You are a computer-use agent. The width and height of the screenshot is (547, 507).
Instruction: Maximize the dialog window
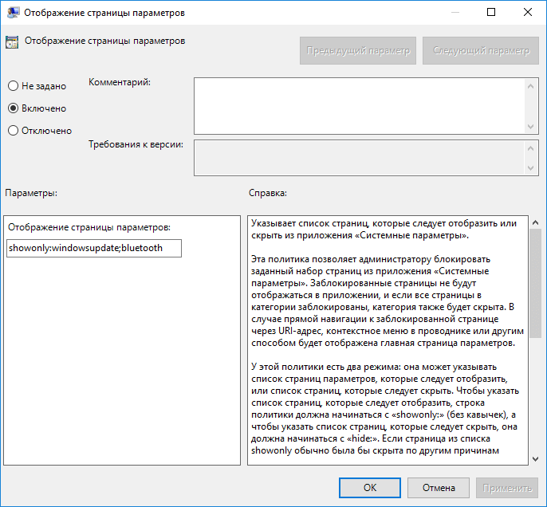(x=491, y=12)
